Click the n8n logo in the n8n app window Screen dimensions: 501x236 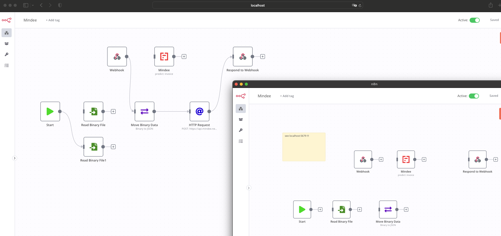(241, 96)
